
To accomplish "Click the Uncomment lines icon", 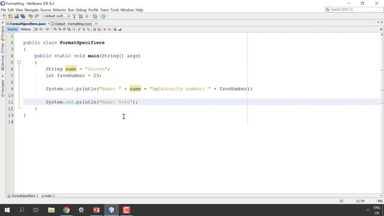I will [120, 29].
